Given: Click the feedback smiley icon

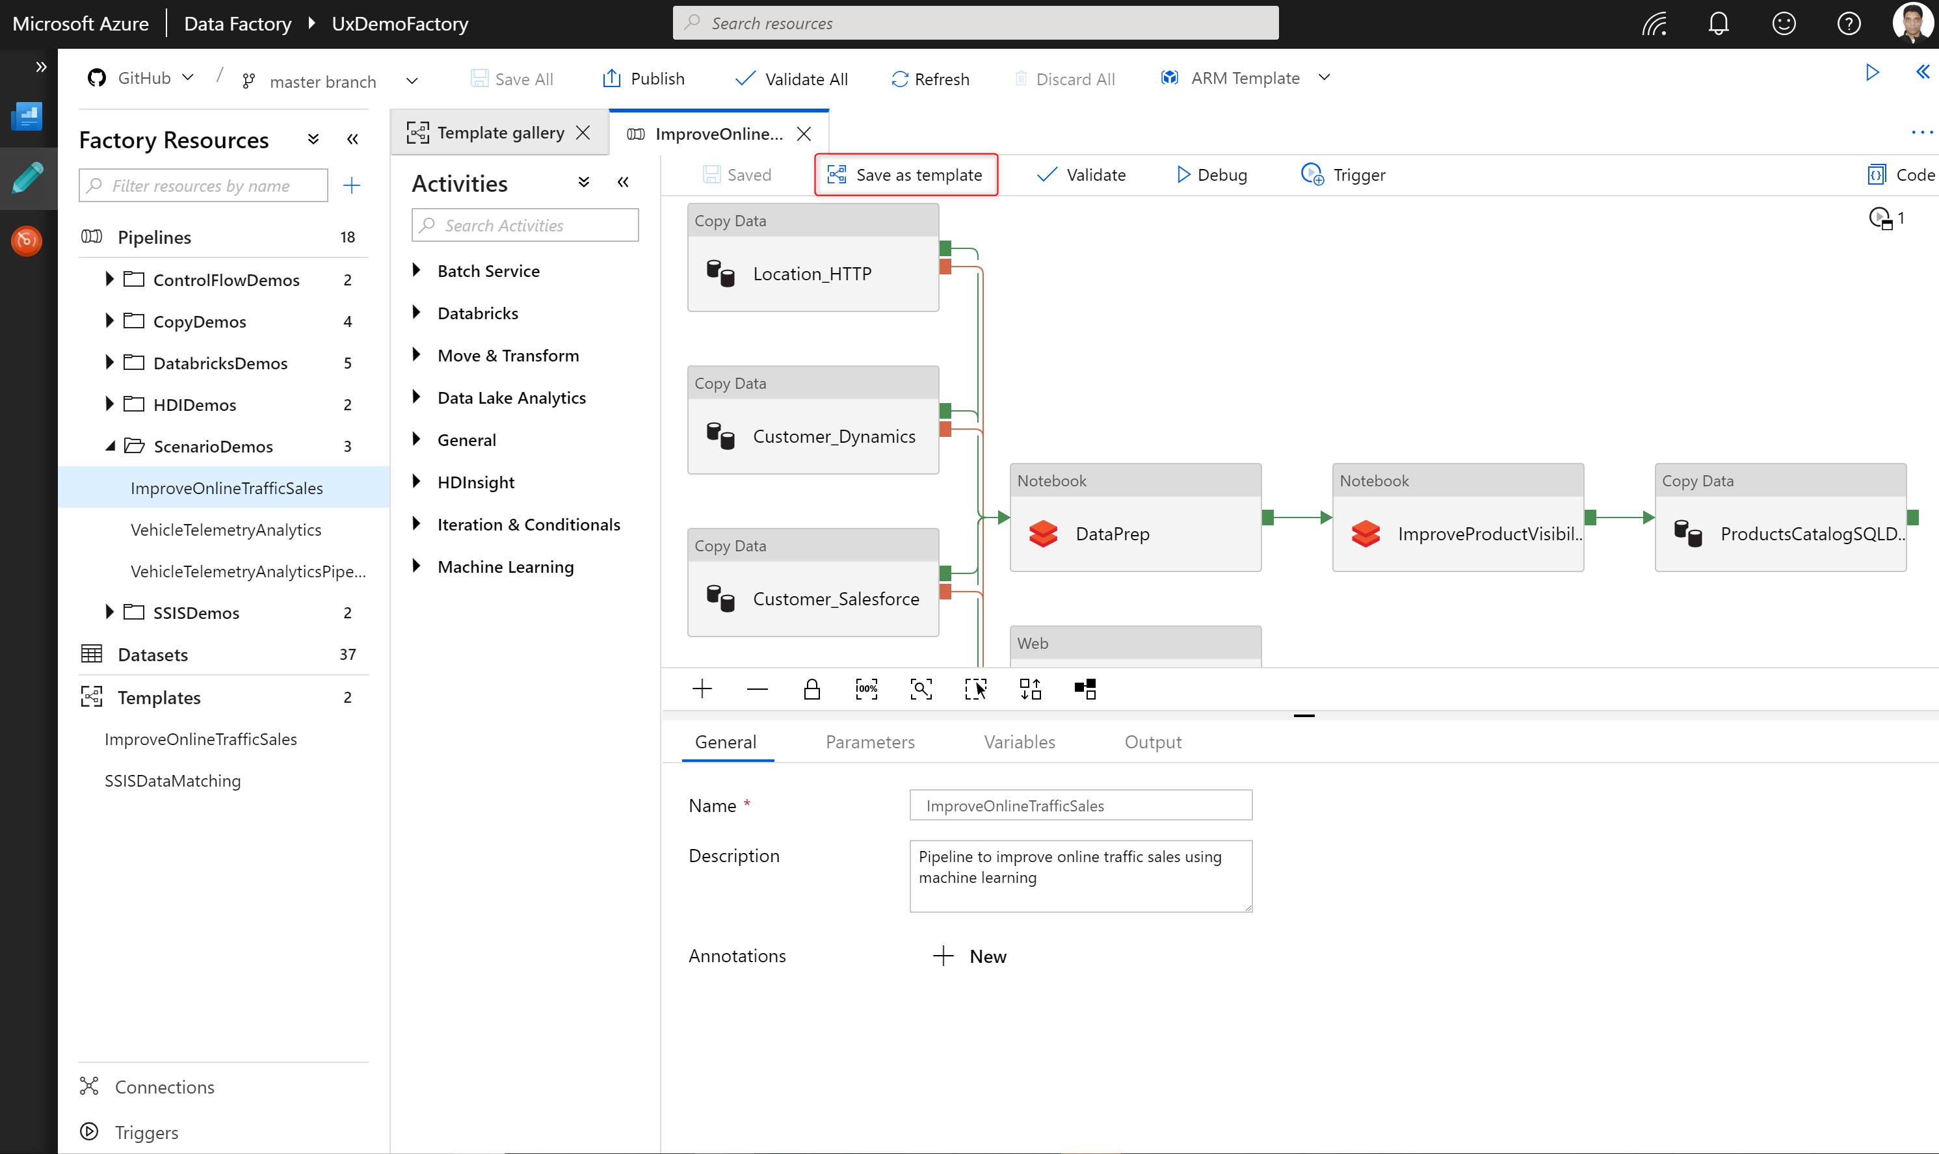Looking at the screenshot, I should click(x=1784, y=23).
